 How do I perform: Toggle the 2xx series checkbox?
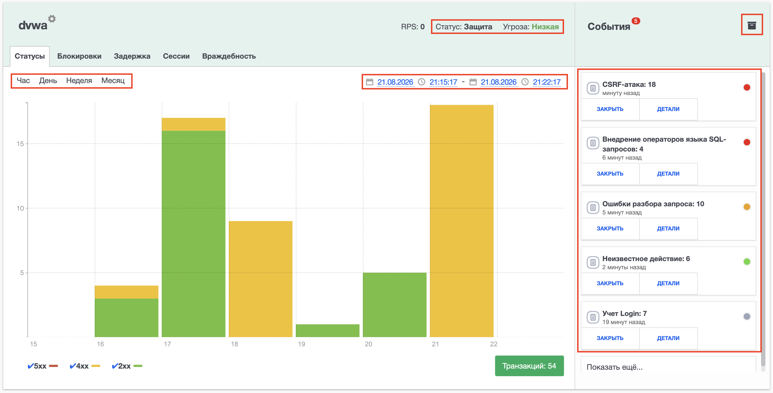point(115,366)
